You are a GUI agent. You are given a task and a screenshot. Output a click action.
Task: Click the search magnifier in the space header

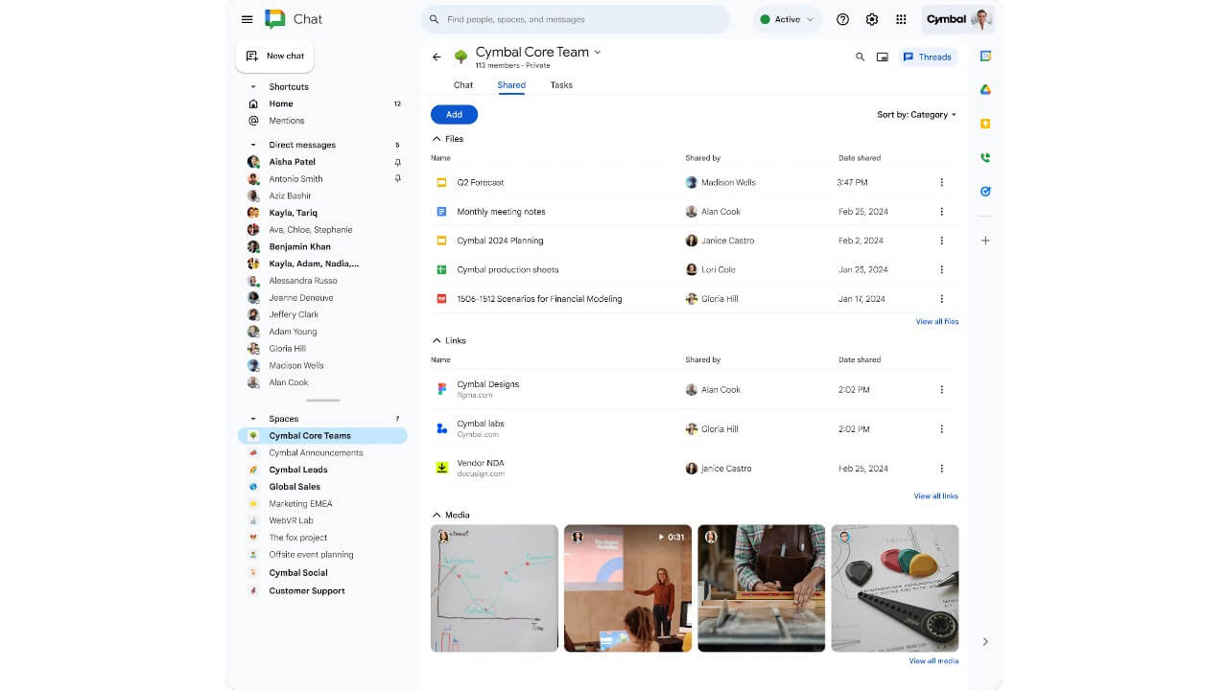[861, 57]
